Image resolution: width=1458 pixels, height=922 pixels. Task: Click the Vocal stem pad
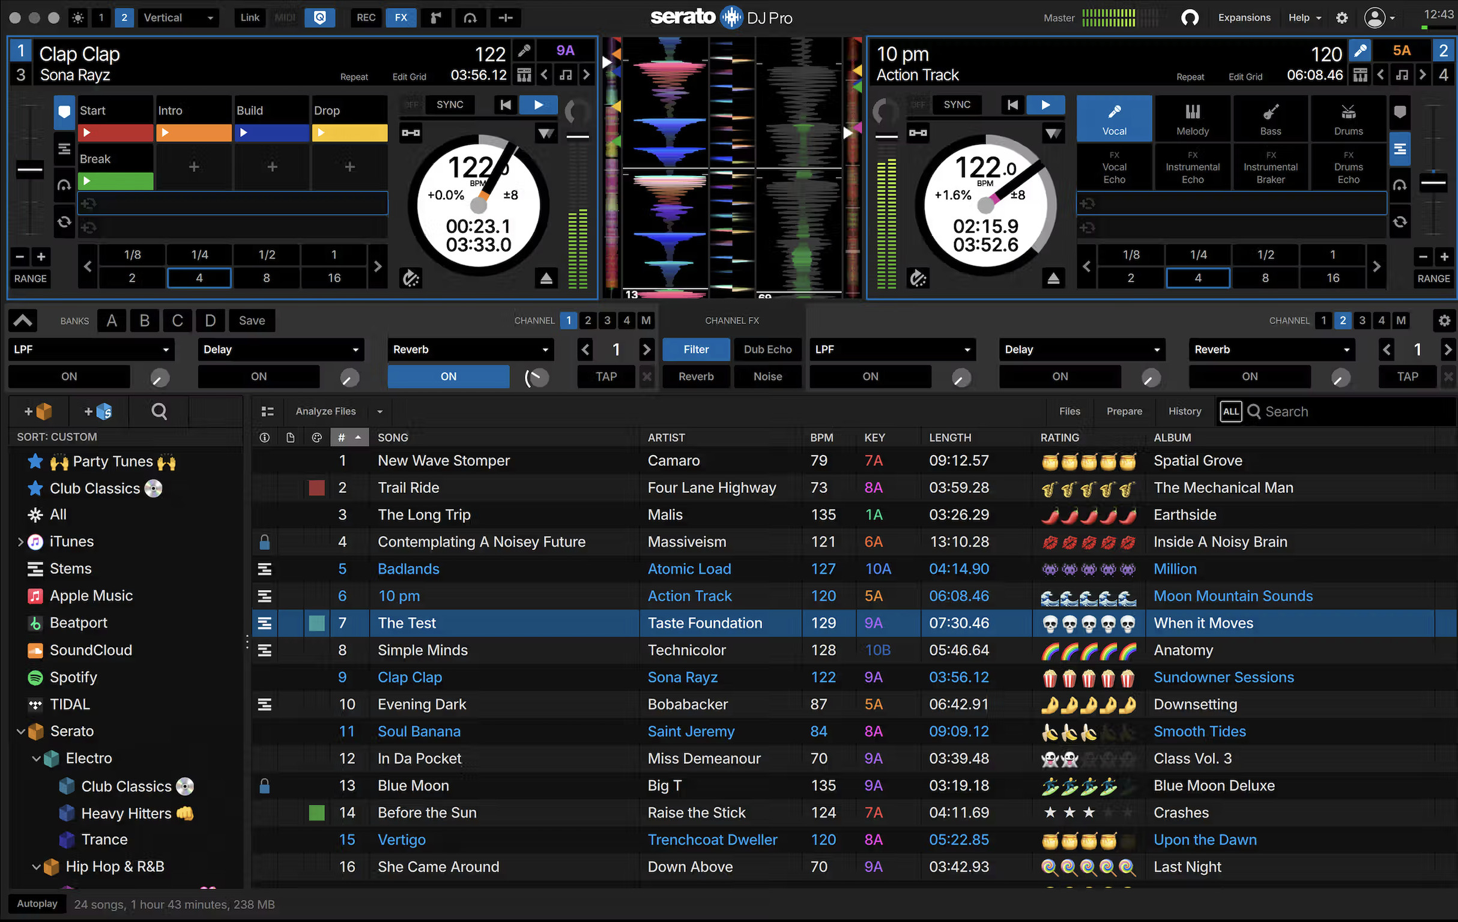(1114, 119)
